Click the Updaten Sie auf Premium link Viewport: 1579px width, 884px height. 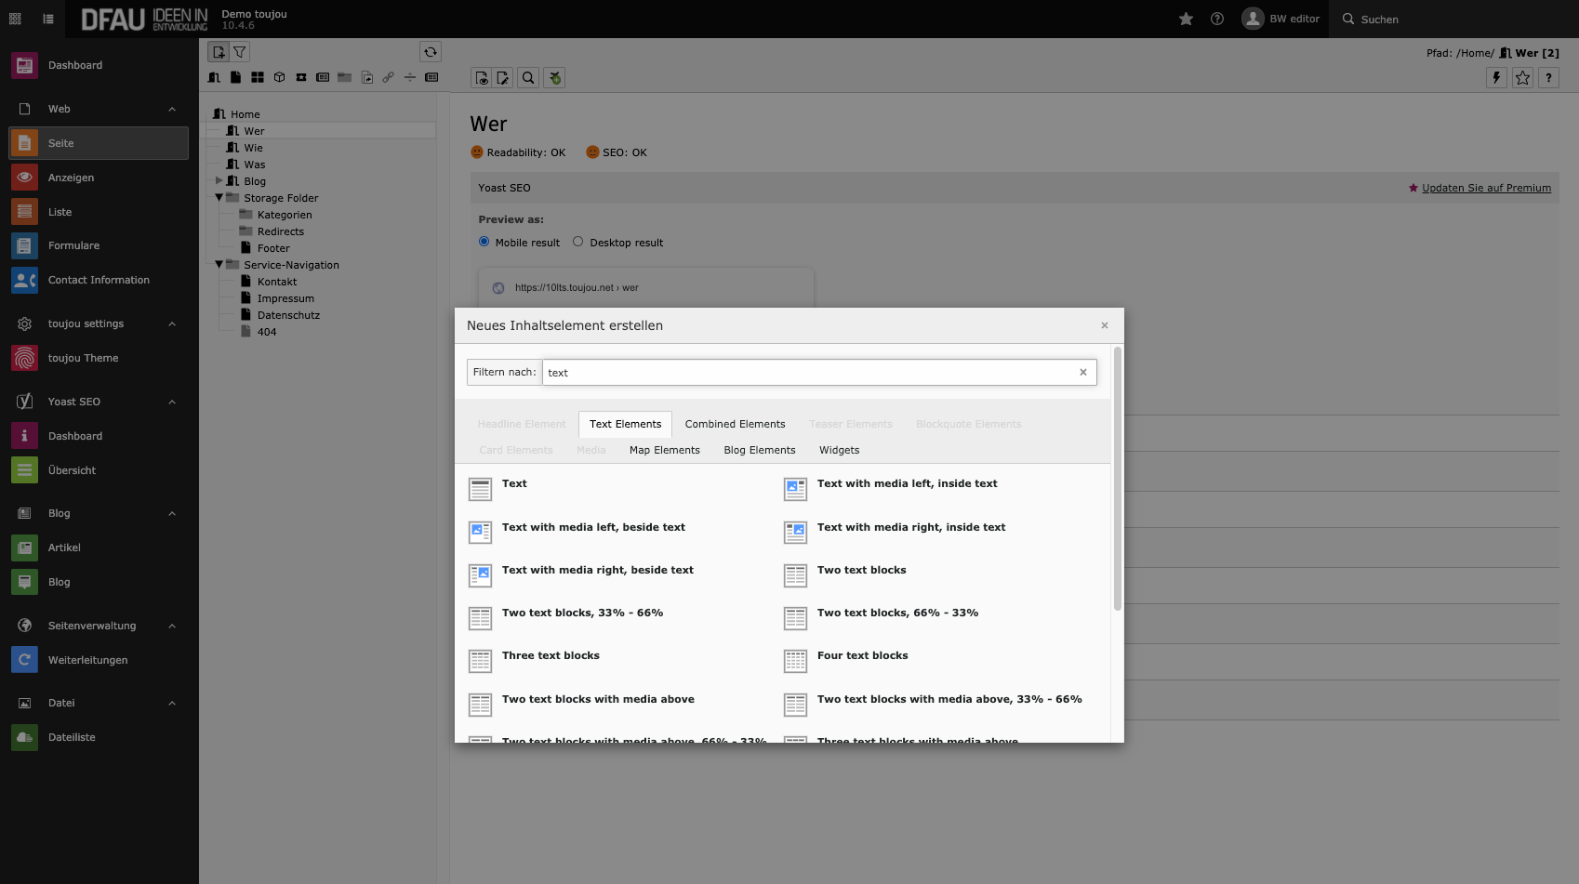pyautogui.click(x=1486, y=188)
